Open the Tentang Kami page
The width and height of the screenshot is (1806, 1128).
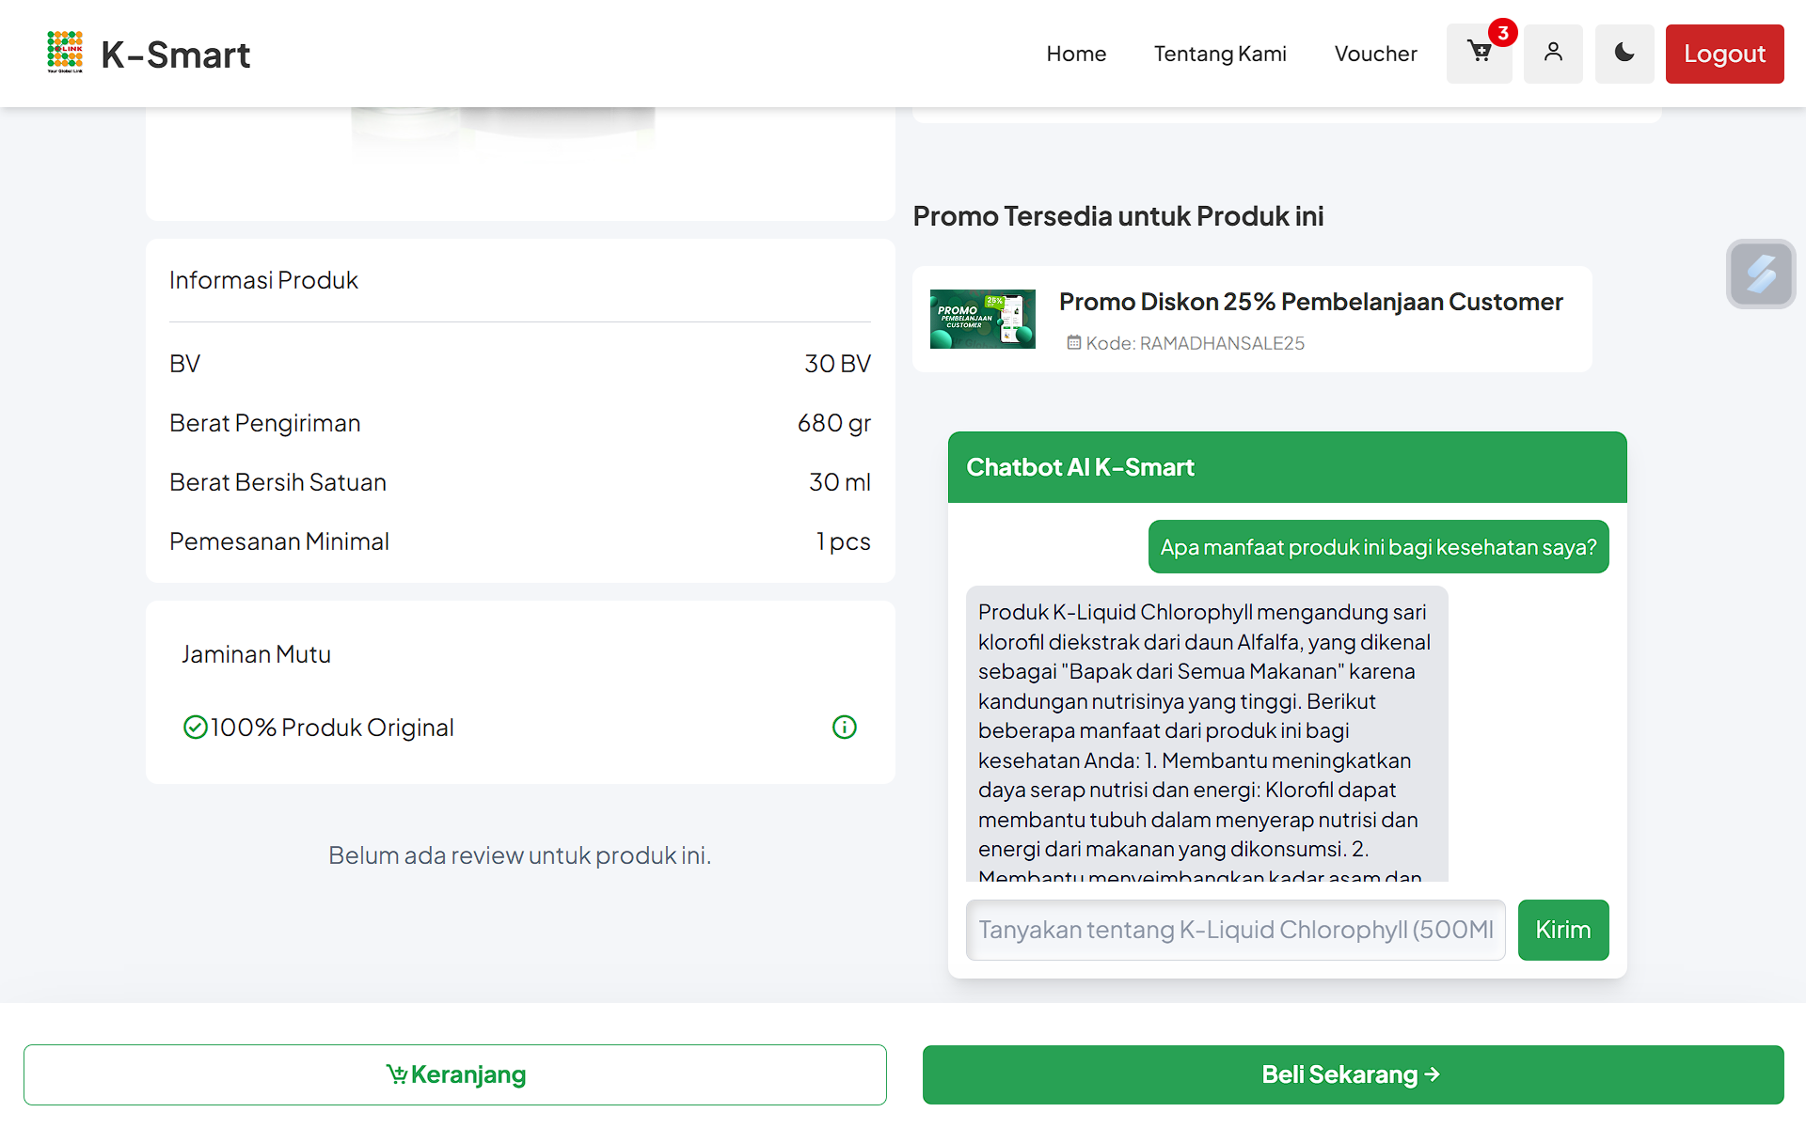tap(1220, 54)
